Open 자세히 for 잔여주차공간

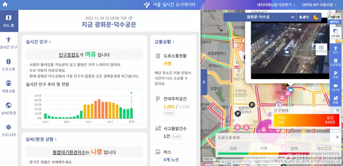169,113
